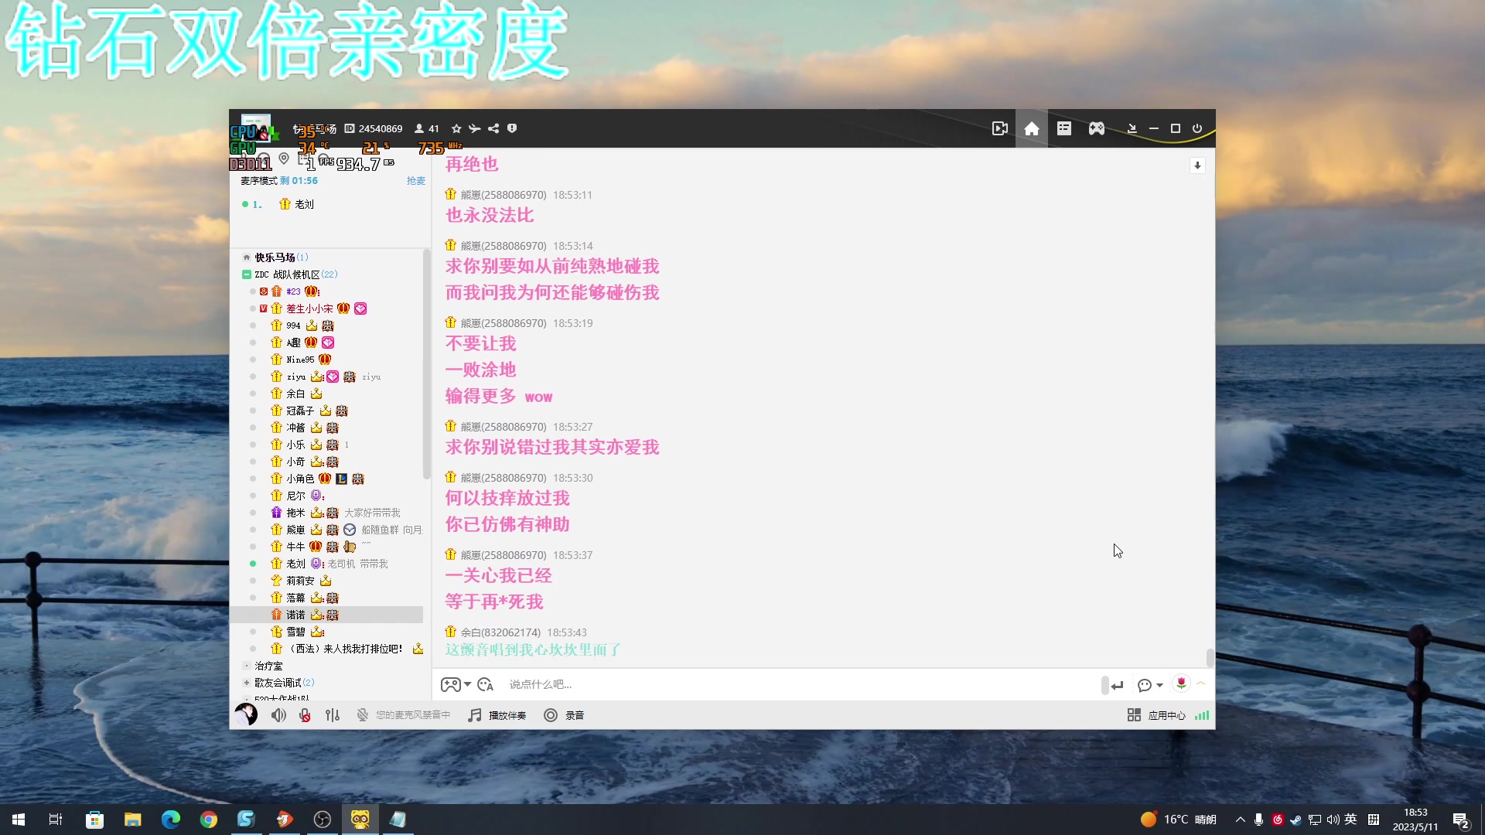Click the online user count 41

(x=427, y=128)
